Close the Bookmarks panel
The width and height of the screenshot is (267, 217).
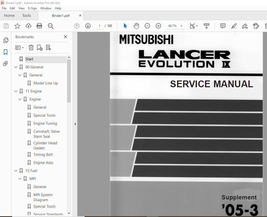point(65,37)
